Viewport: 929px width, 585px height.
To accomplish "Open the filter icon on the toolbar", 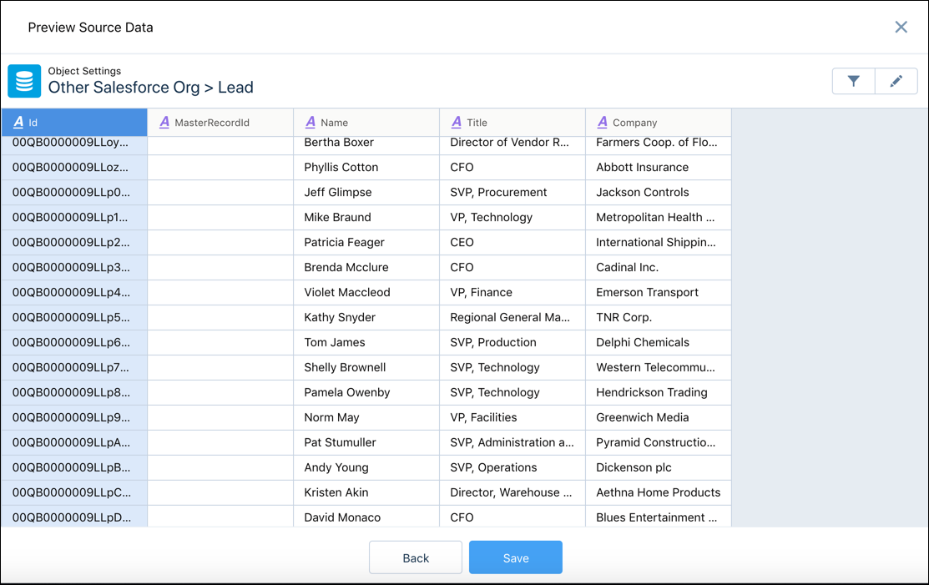I will (853, 81).
